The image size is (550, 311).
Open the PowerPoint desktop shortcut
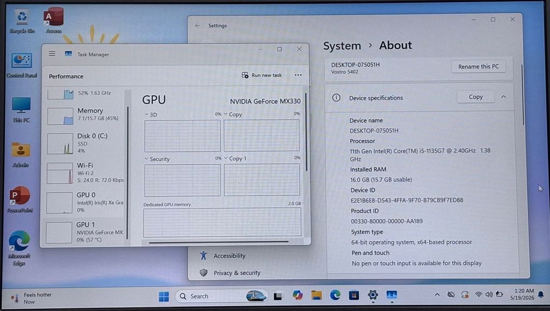point(20,199)
